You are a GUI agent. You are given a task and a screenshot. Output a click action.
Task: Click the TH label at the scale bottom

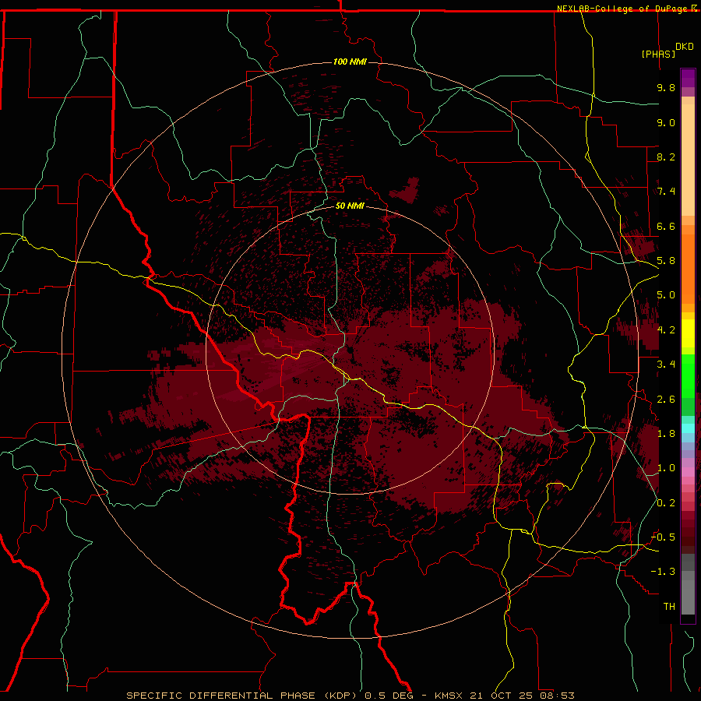[669, 607]
